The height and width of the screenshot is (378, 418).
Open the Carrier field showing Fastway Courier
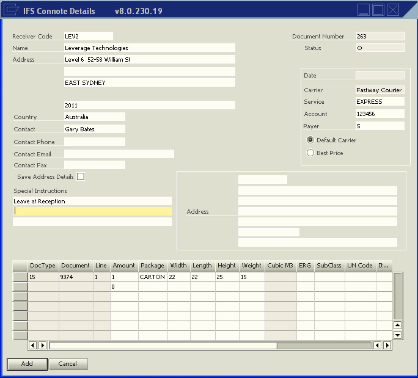380,90
